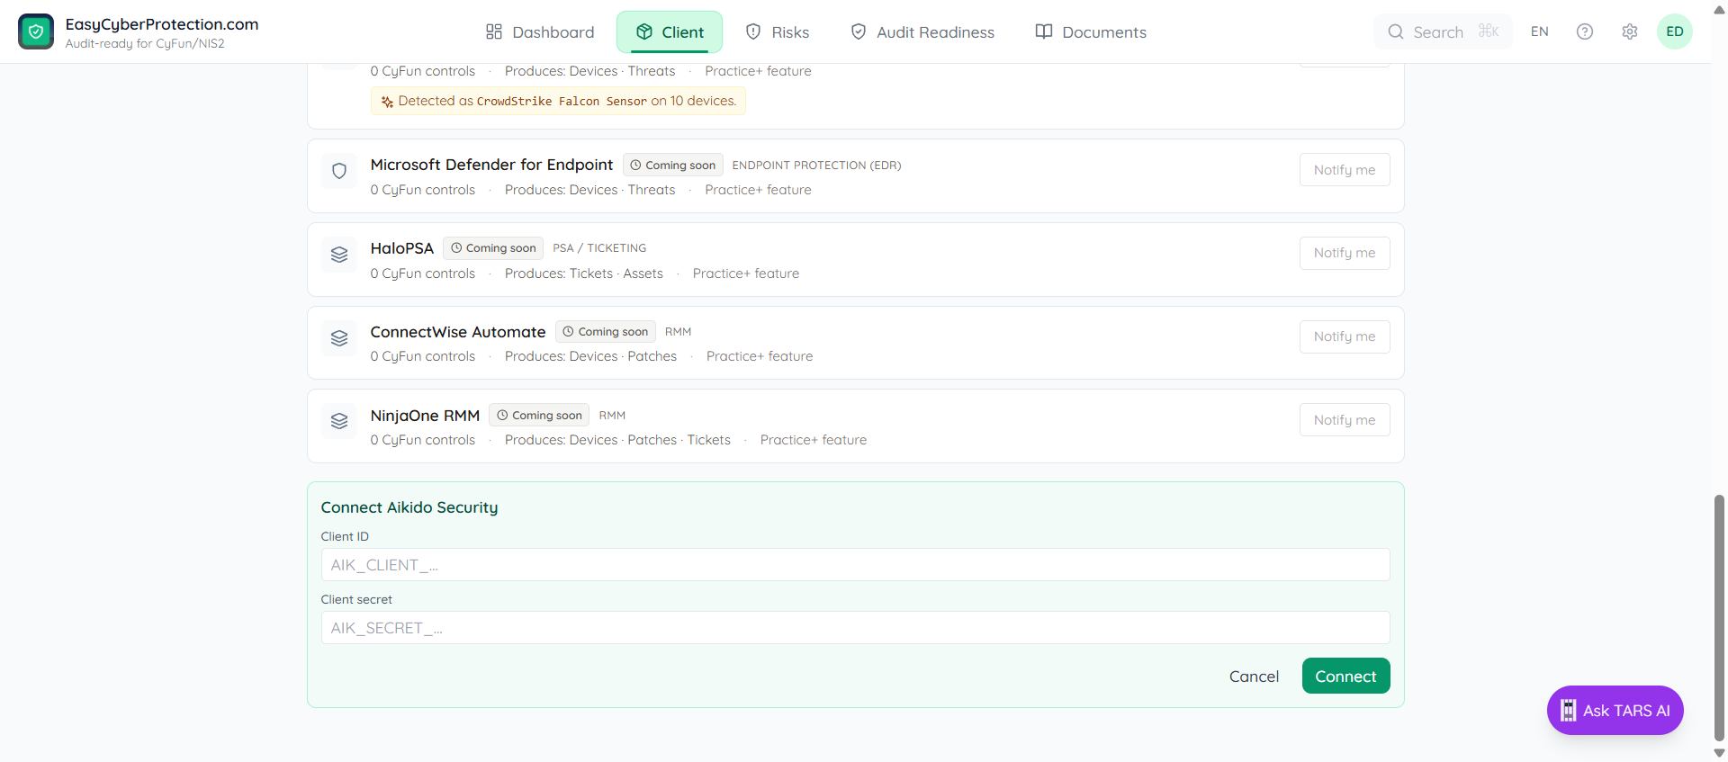Click the Audit-ready for CyFun/NIS2 subtitle

tap(145, 44)
